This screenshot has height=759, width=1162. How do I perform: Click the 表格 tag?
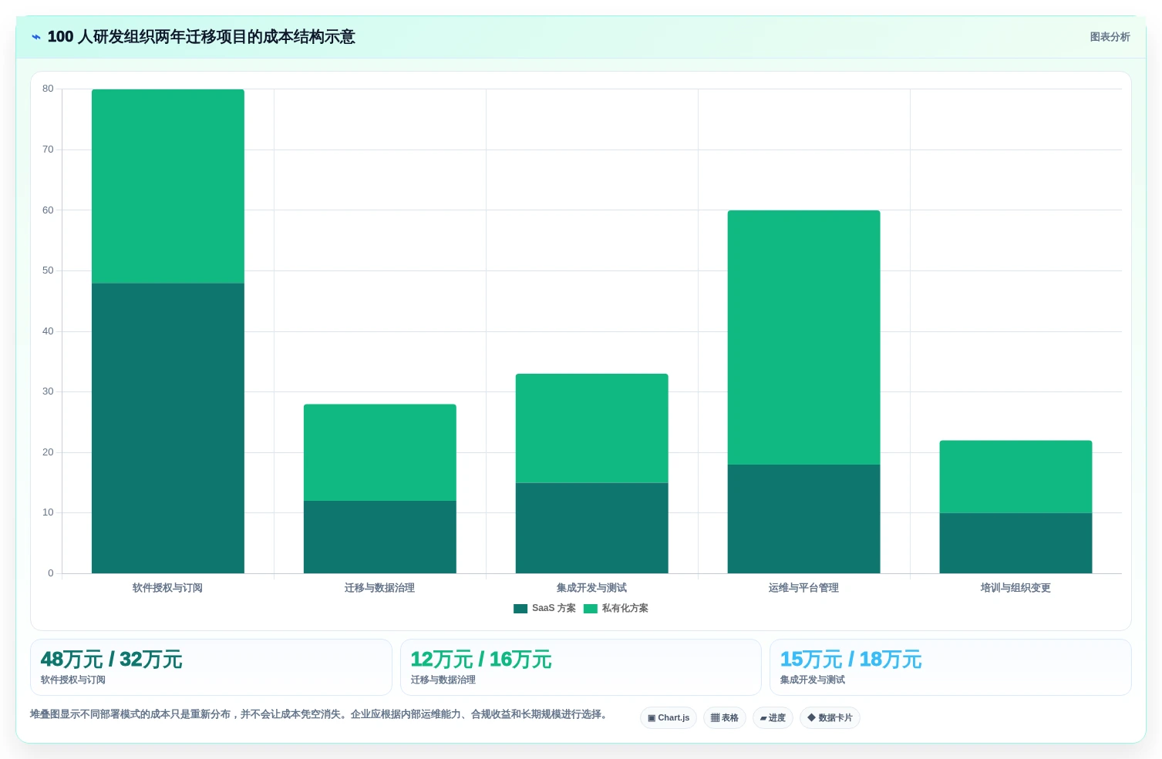click(x=725, y=717)
